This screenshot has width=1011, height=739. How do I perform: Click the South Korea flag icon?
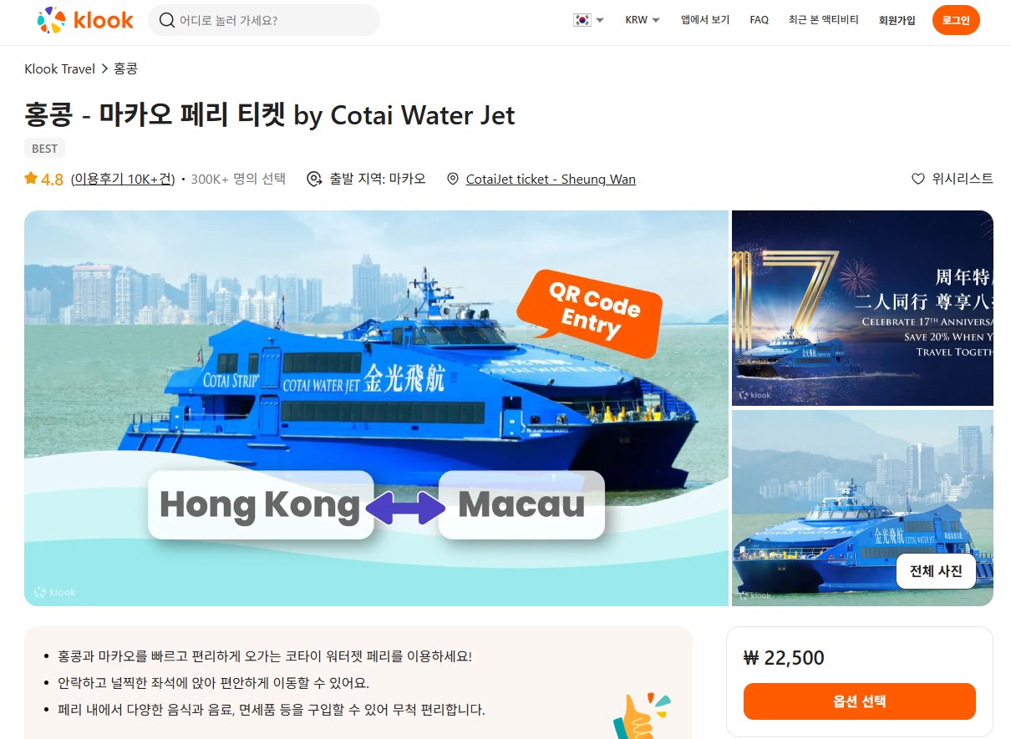582,20
